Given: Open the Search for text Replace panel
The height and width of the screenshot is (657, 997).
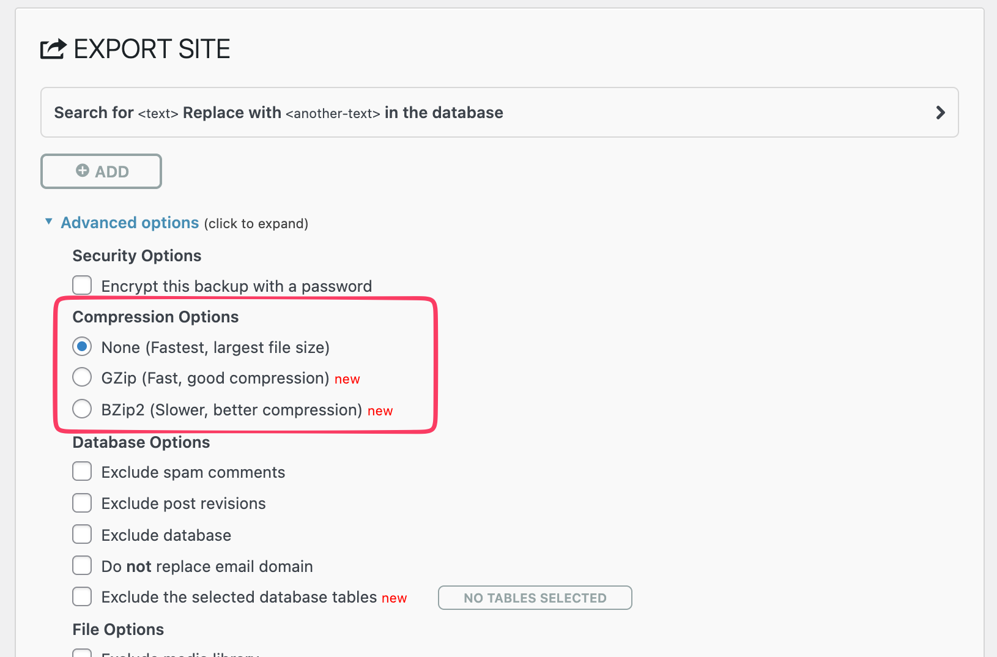Looking at the screenshot, I should coord(278,113).
